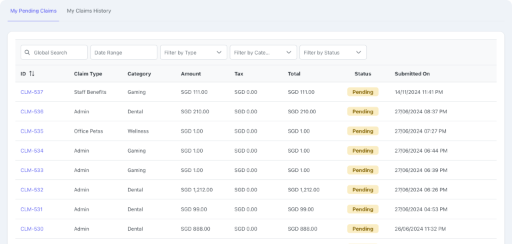Viewport: 512px width, 244px height.
Task: Click the Dental category in CLM-536 row
Action: [135, 112]
